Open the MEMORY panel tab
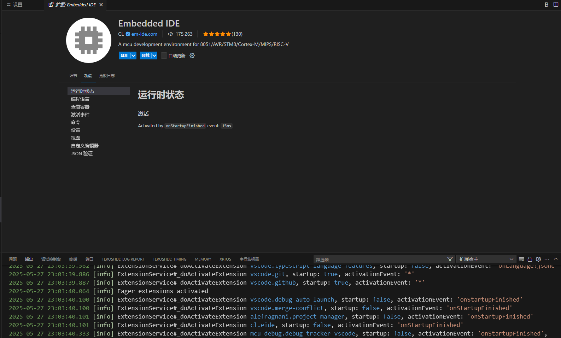561x338 pixels. click(203, 259)
